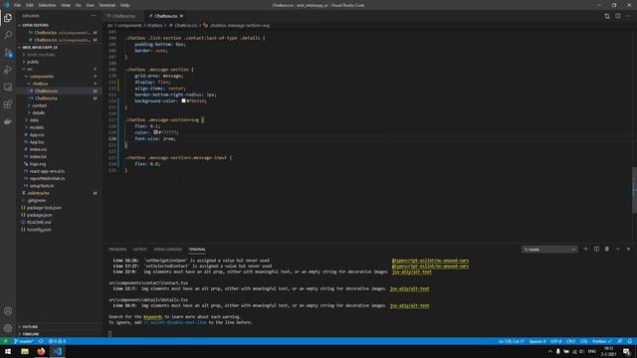Click the new terminal plus icon

pos(585,249)
